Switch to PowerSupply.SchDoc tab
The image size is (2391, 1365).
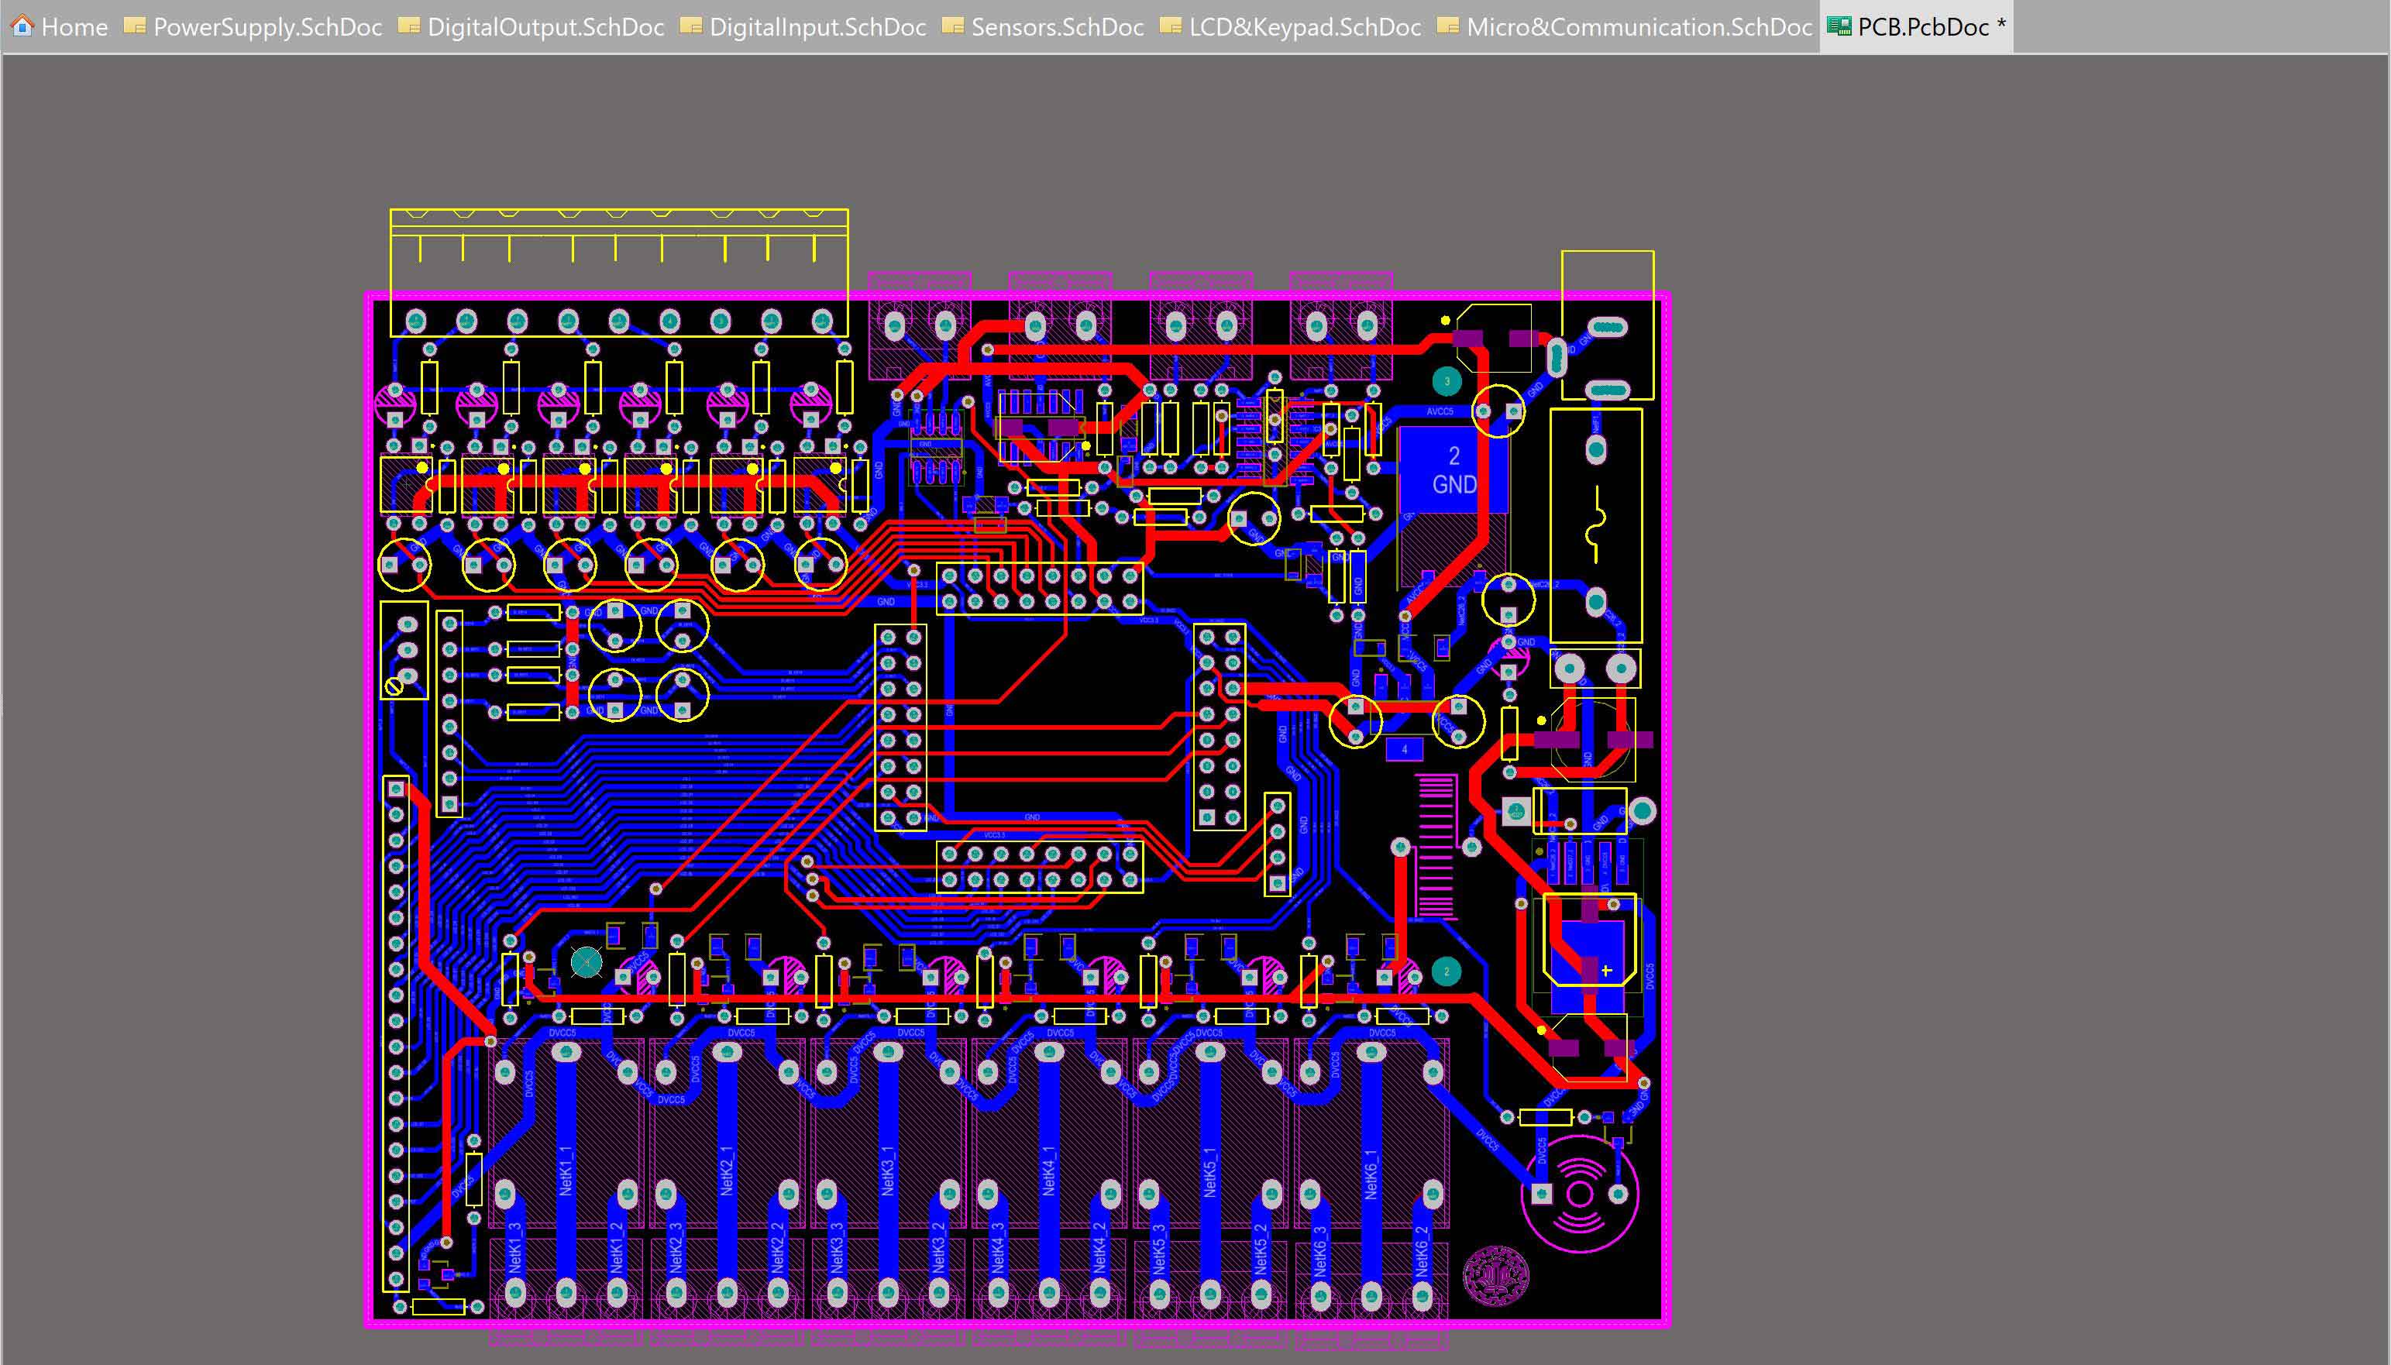[267, 27]
